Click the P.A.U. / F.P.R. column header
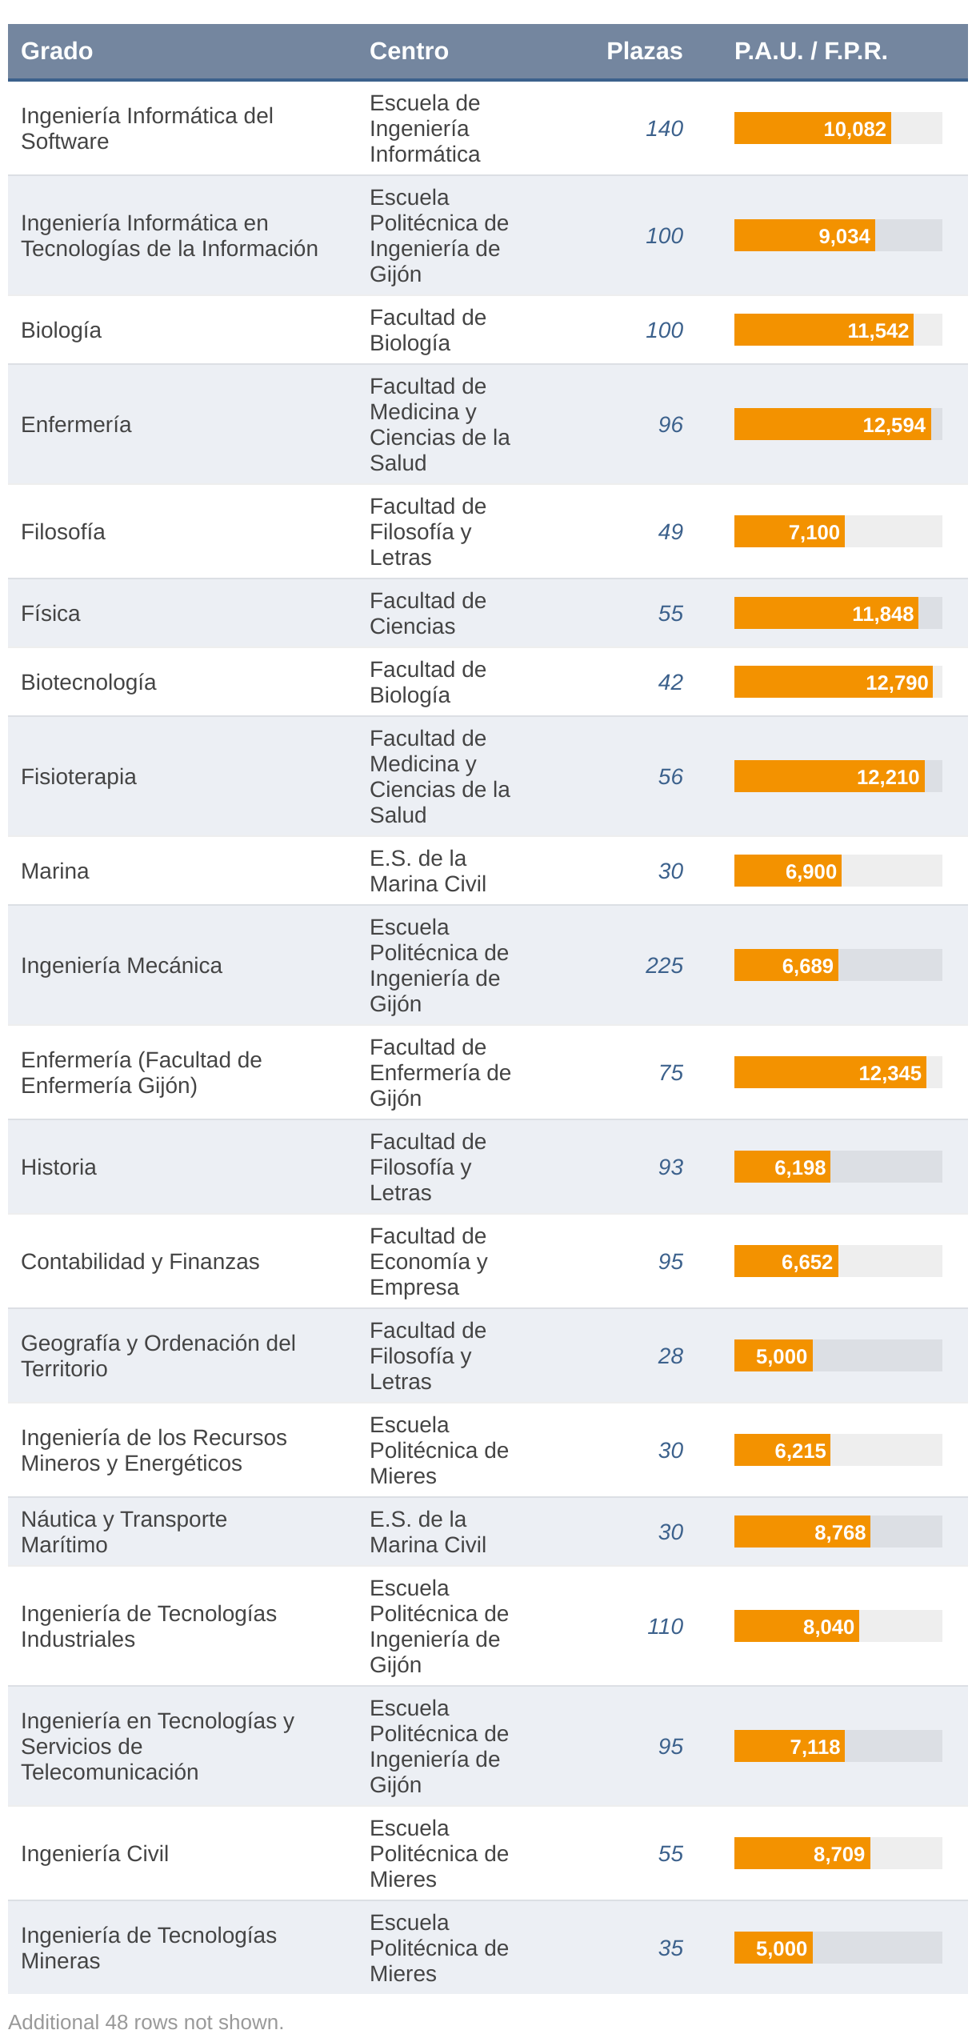Viewport: 976px width, 2042px height. coord(810,51)
